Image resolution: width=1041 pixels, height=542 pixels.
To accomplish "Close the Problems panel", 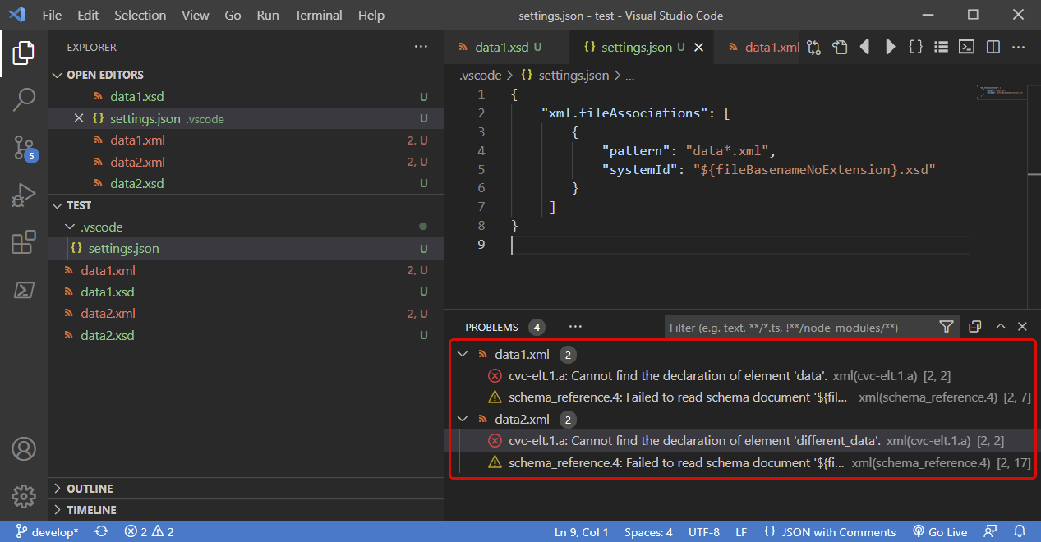I will tap(1023, 327).
